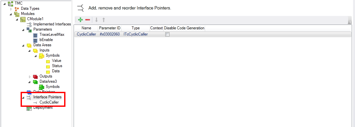Toggle Disable Code Generation for CyclicCaller

167,35
